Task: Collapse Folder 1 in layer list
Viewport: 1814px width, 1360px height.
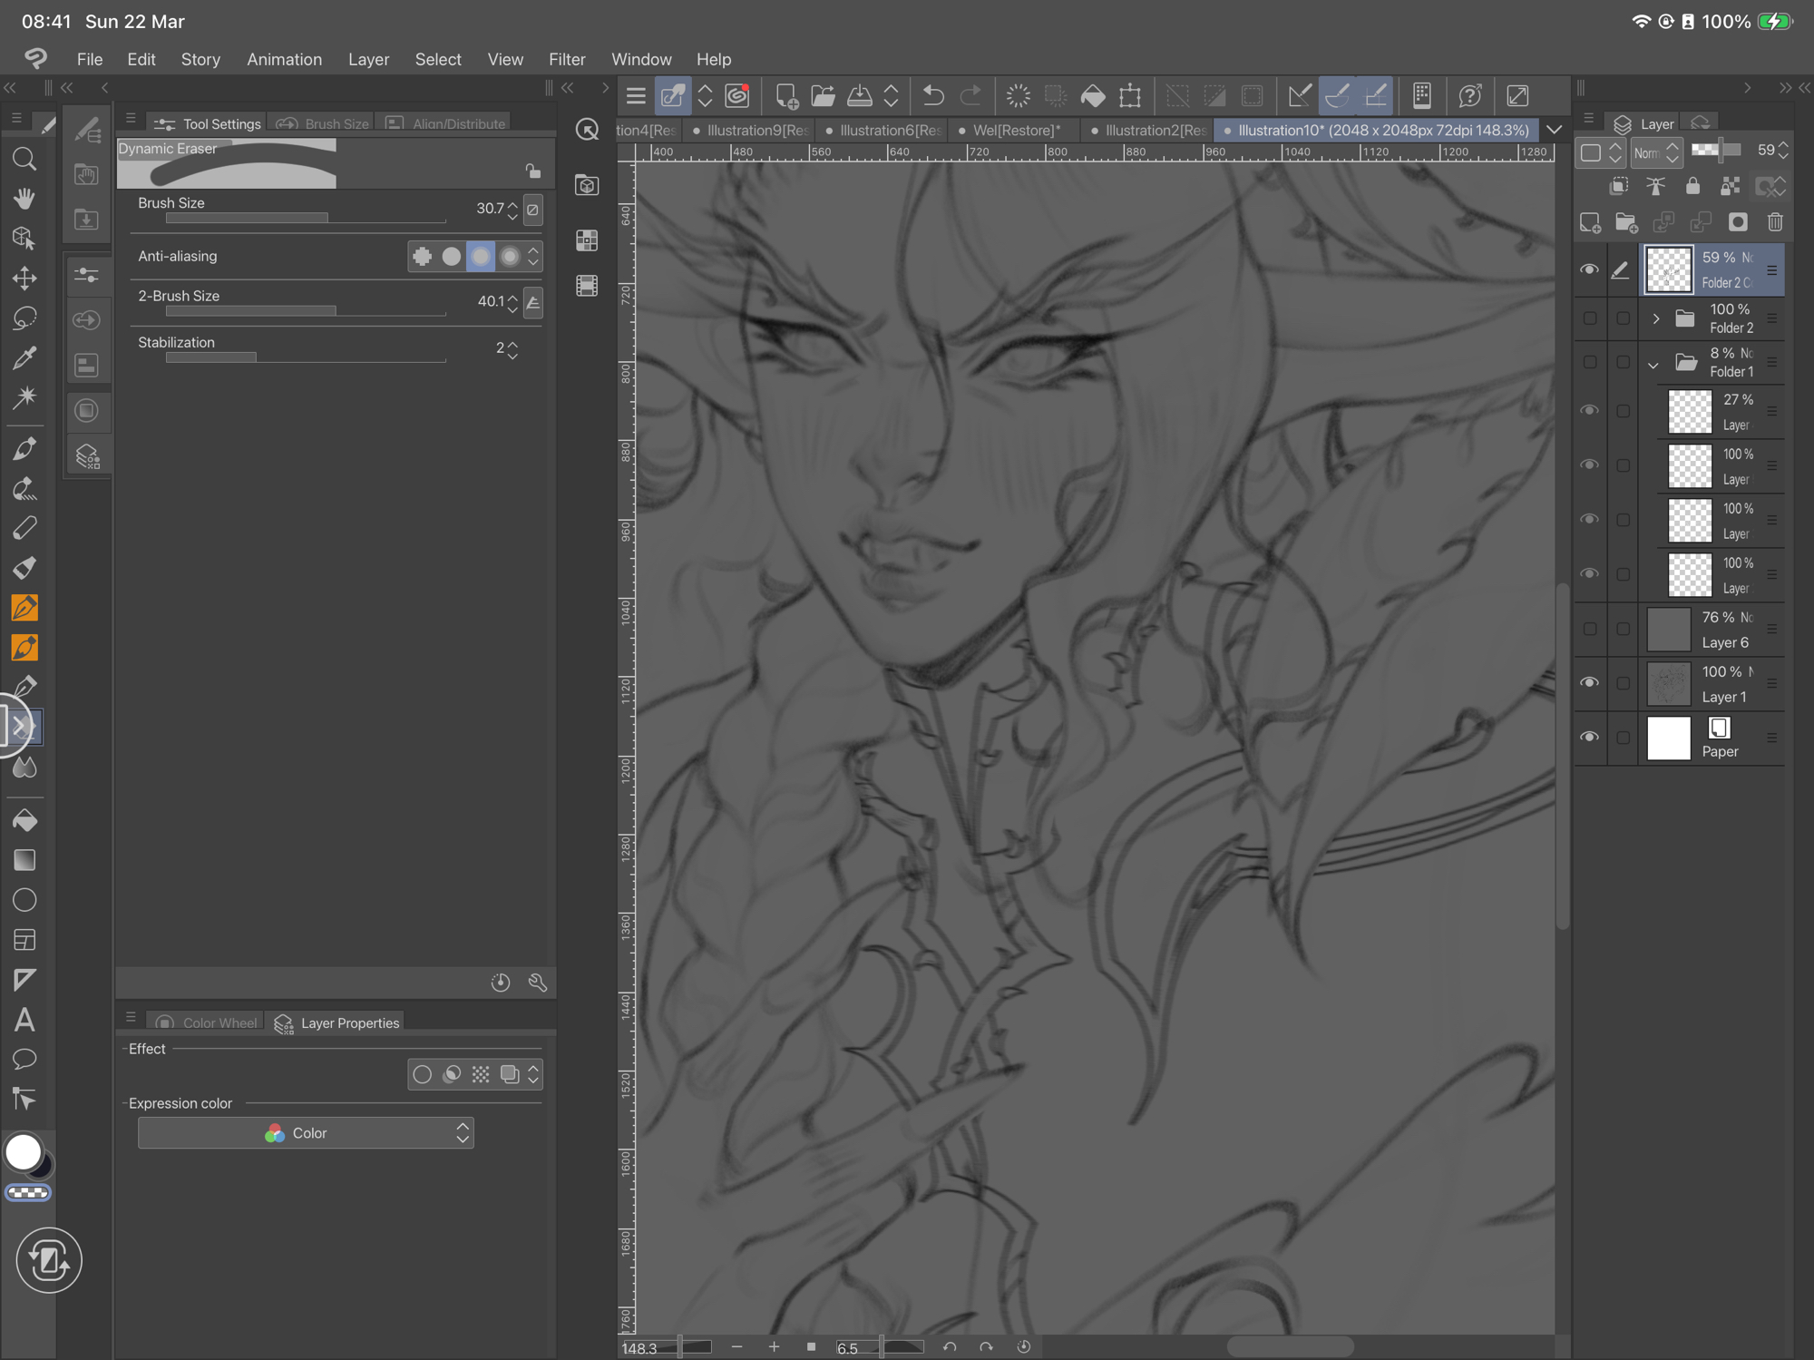Action: (x=1653, y=364)
